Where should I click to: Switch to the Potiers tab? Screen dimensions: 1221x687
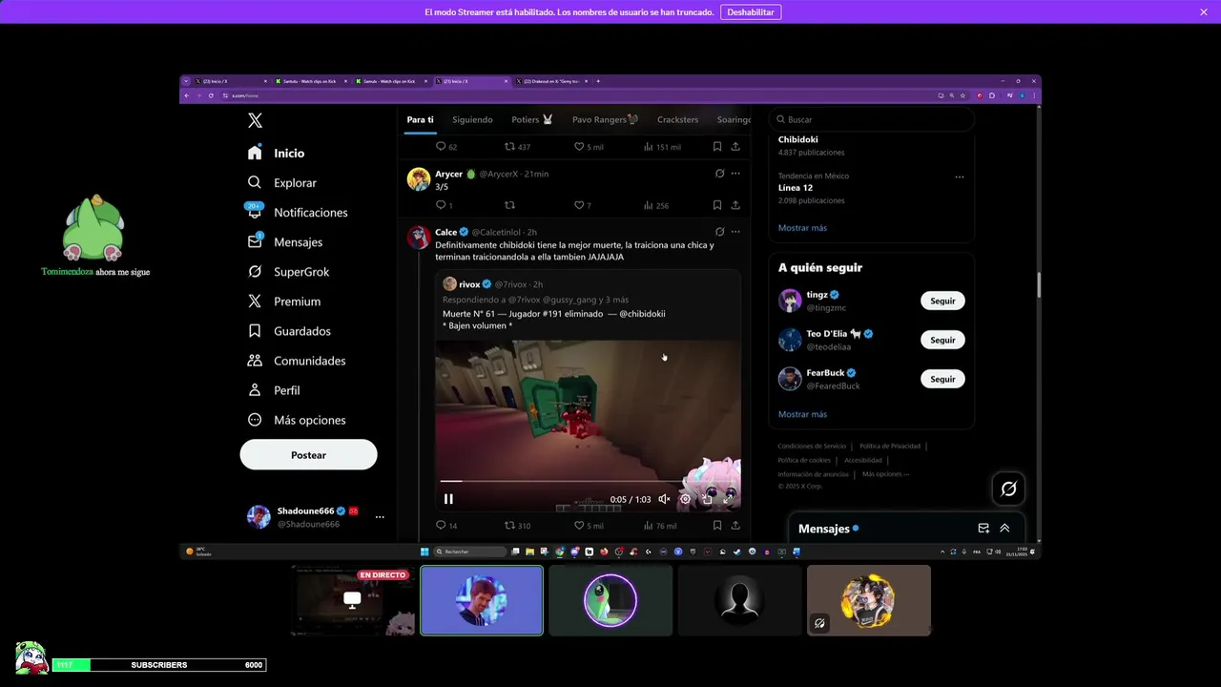pos(532,119)
